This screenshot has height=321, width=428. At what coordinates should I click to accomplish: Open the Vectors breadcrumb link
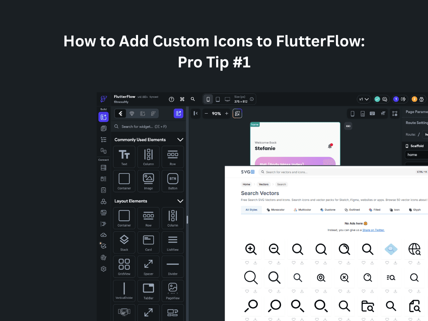click(x=264, y=184)
